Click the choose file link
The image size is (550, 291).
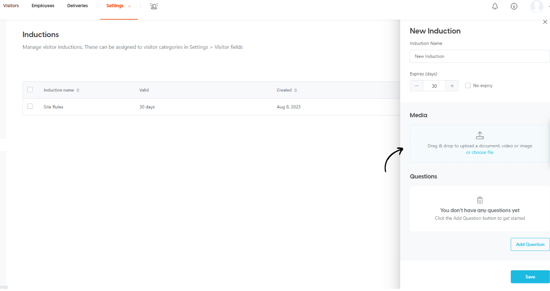(479, 152)
